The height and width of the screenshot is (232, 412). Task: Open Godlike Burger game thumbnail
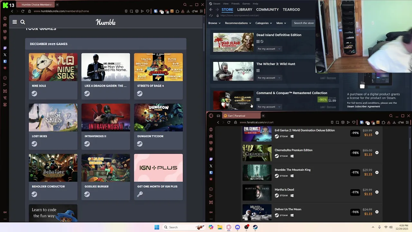tap(106, 168)
